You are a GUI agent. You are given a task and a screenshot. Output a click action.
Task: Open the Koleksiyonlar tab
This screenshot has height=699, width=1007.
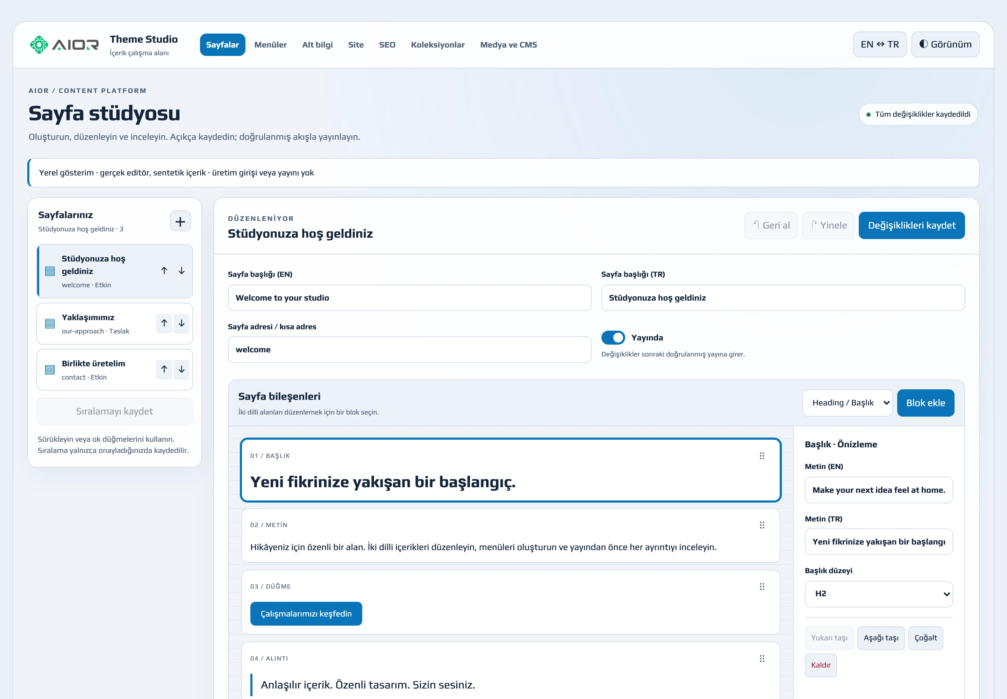[x=437, y=45]
